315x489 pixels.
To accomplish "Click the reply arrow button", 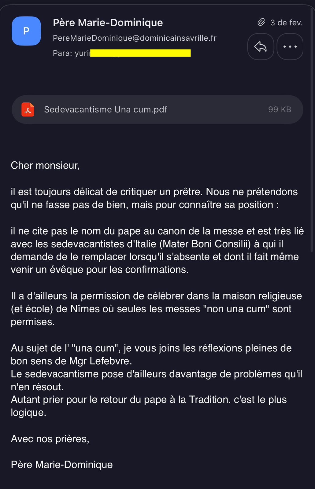I will point(260,47).
